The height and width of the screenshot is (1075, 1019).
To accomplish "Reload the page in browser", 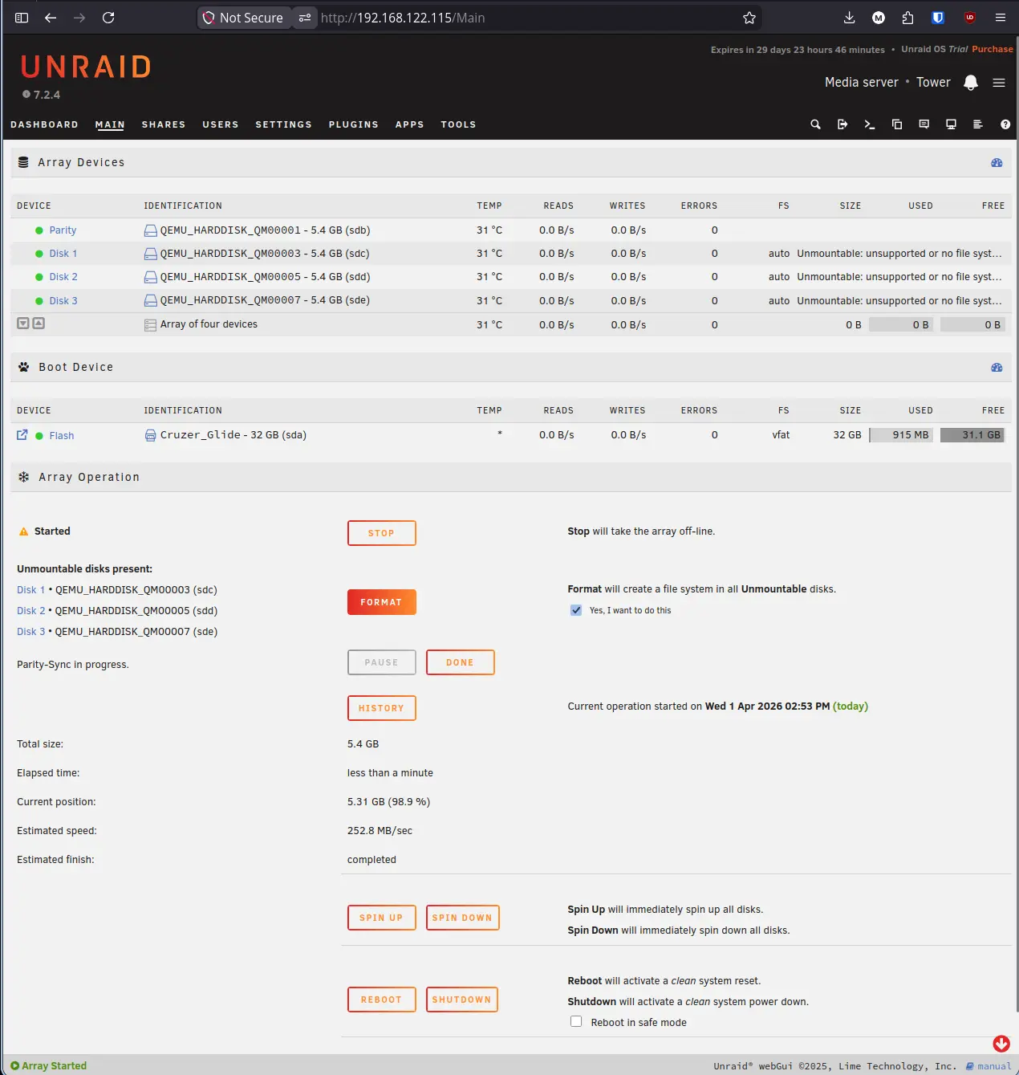I will pyautogui.click(x=108, y=18).
